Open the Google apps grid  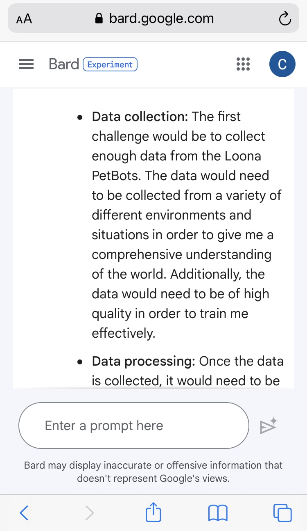point(243,64)
